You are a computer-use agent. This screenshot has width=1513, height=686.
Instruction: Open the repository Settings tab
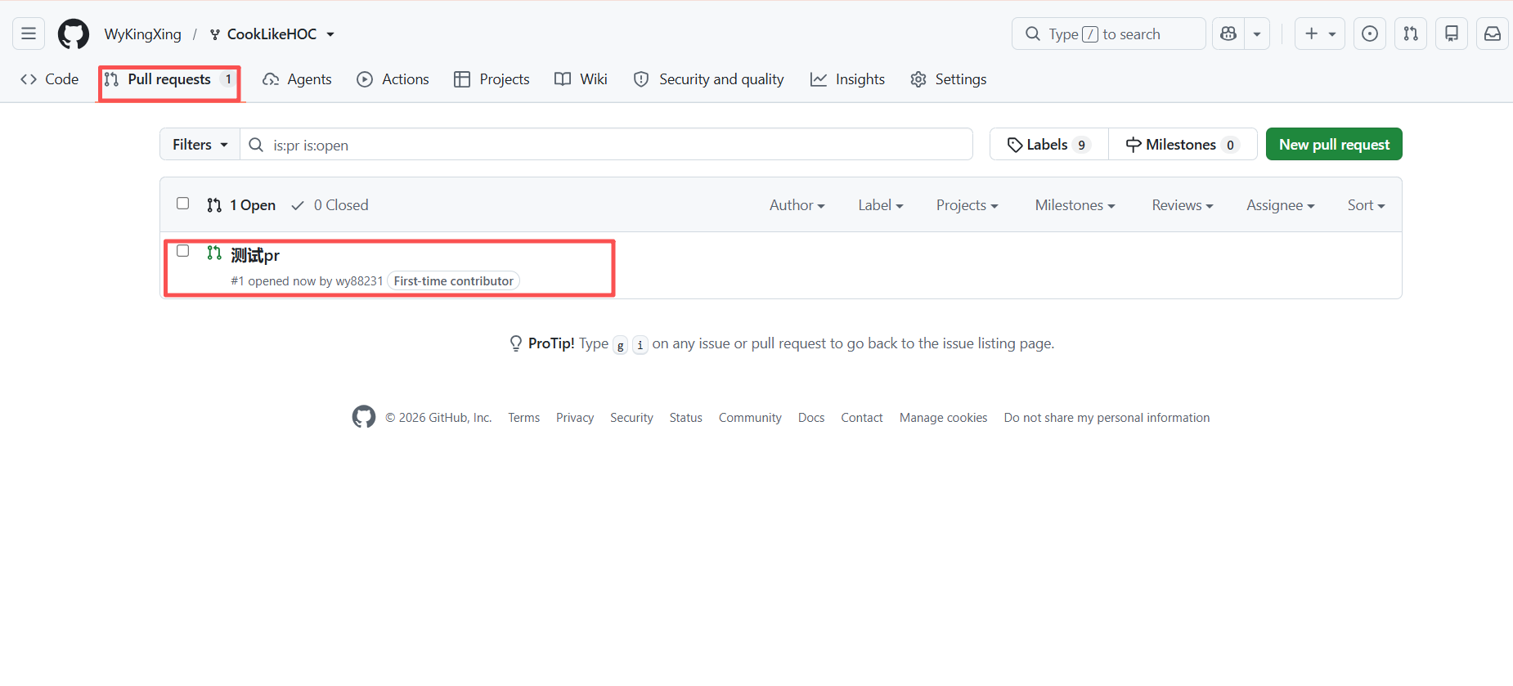click(x=949, y=79)
